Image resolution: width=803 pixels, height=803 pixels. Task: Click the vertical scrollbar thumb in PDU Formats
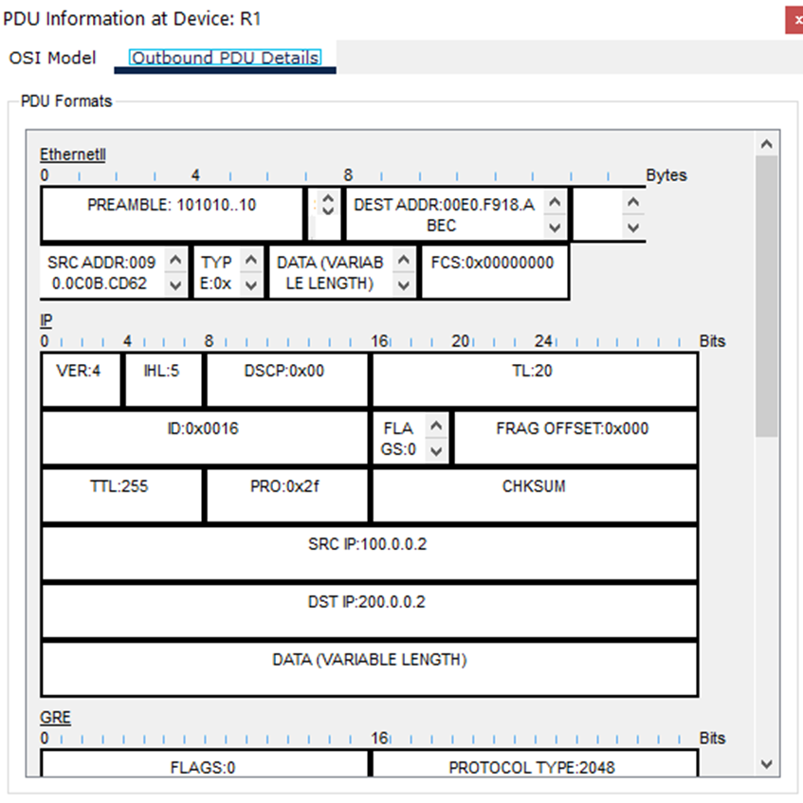[x=766, y=294]
